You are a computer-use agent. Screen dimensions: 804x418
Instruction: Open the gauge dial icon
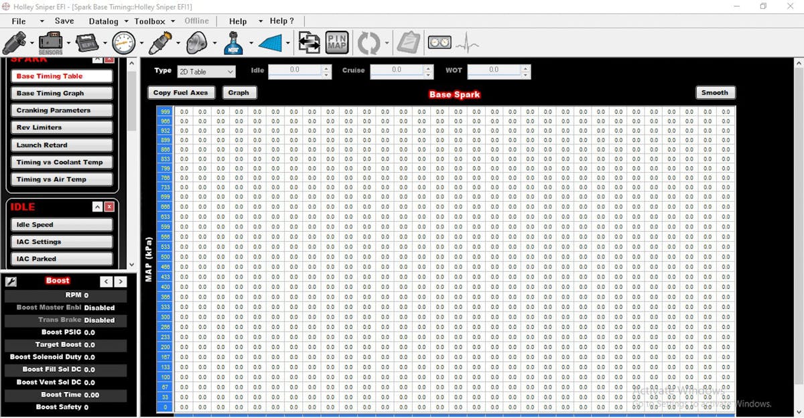click(124, 44)
